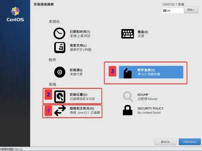This screenshot has width=202, height=151.
Task: Click the 汉语 keyboard status text
Action: (141, 36)
